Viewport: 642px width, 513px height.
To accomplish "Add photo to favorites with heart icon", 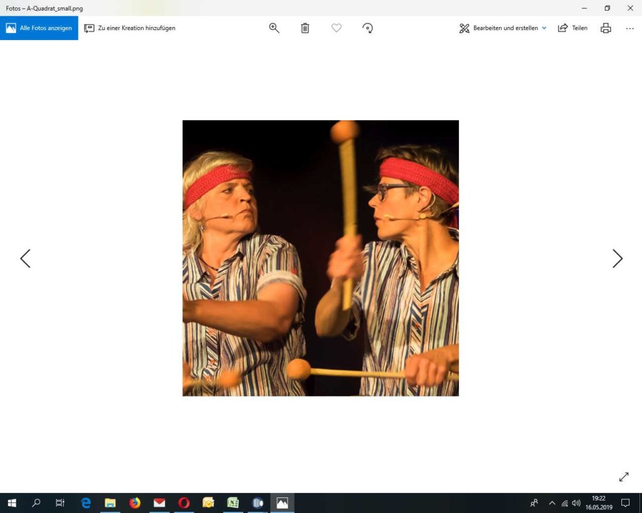I will pos(337,28).
